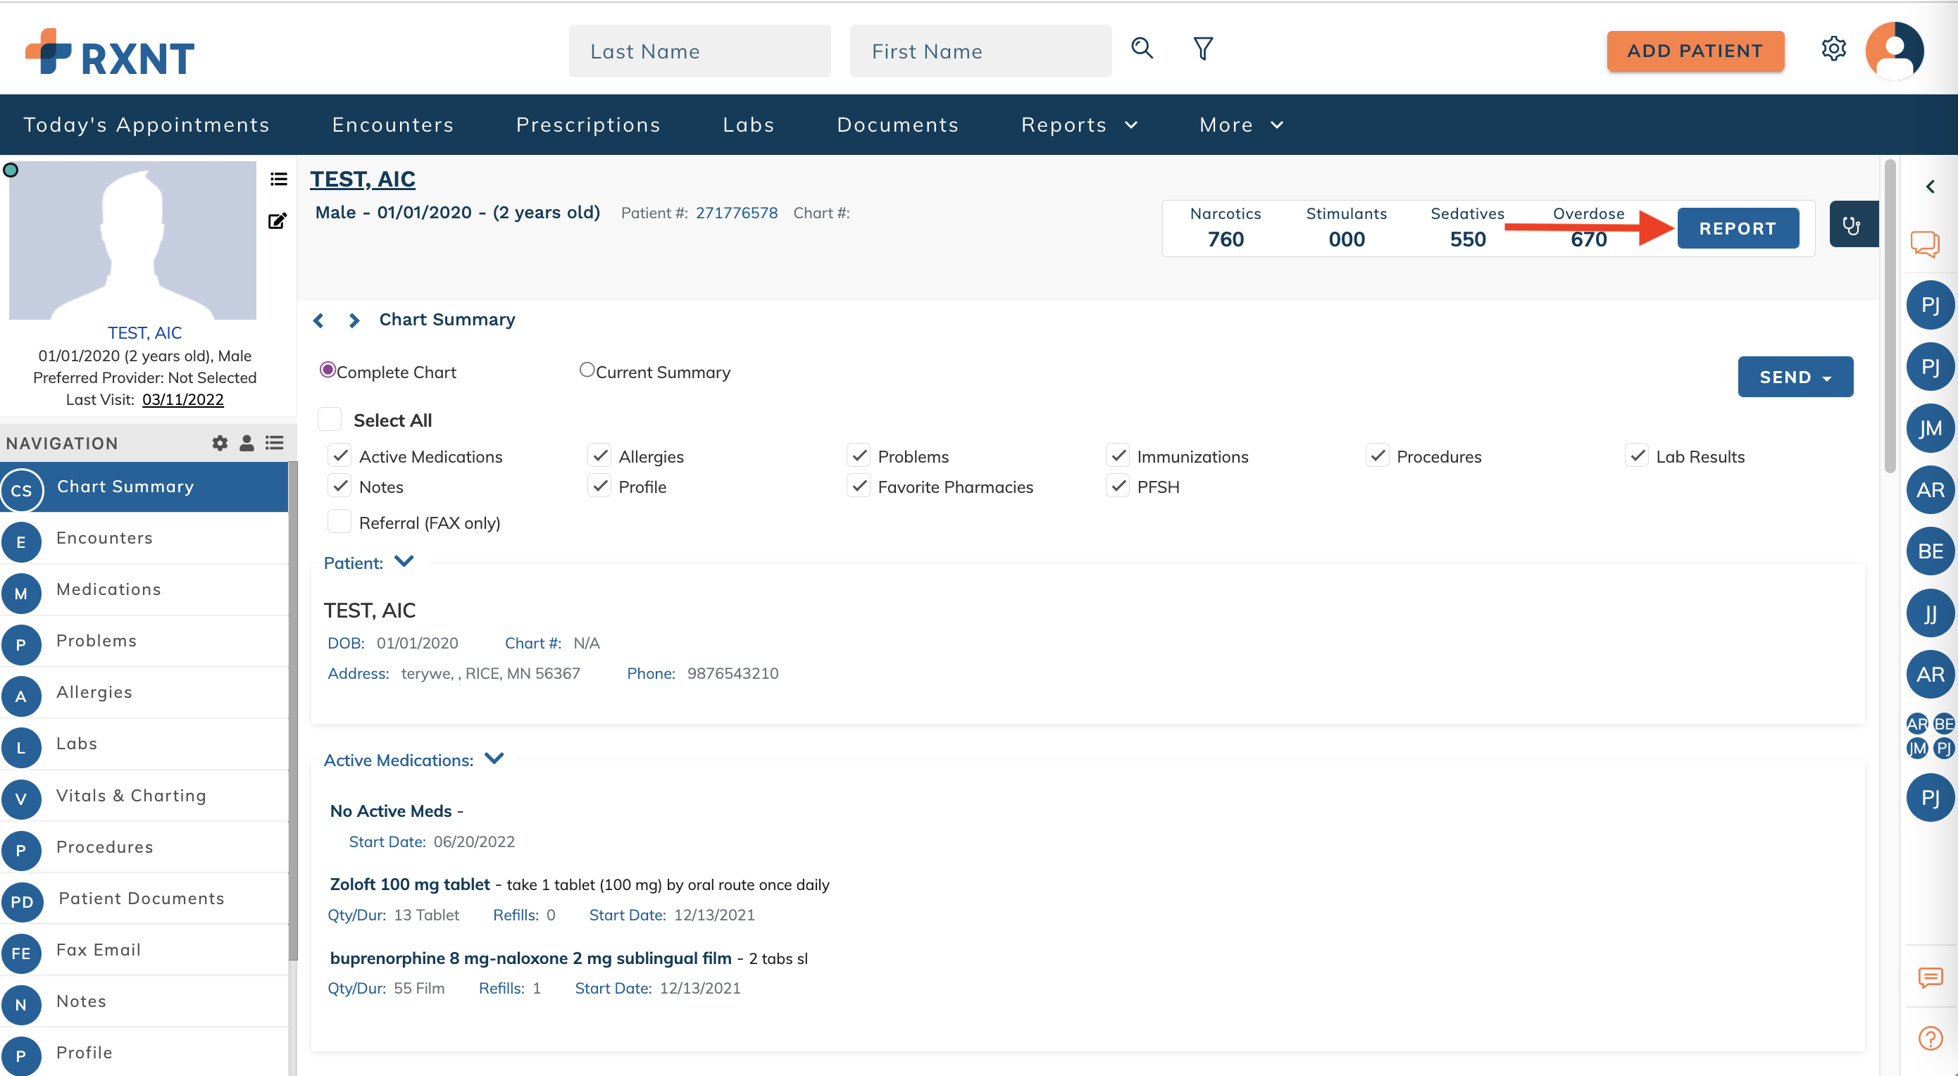
Task: Collapse the Active Medications section chevron
Action: click(x=495, y=758)
